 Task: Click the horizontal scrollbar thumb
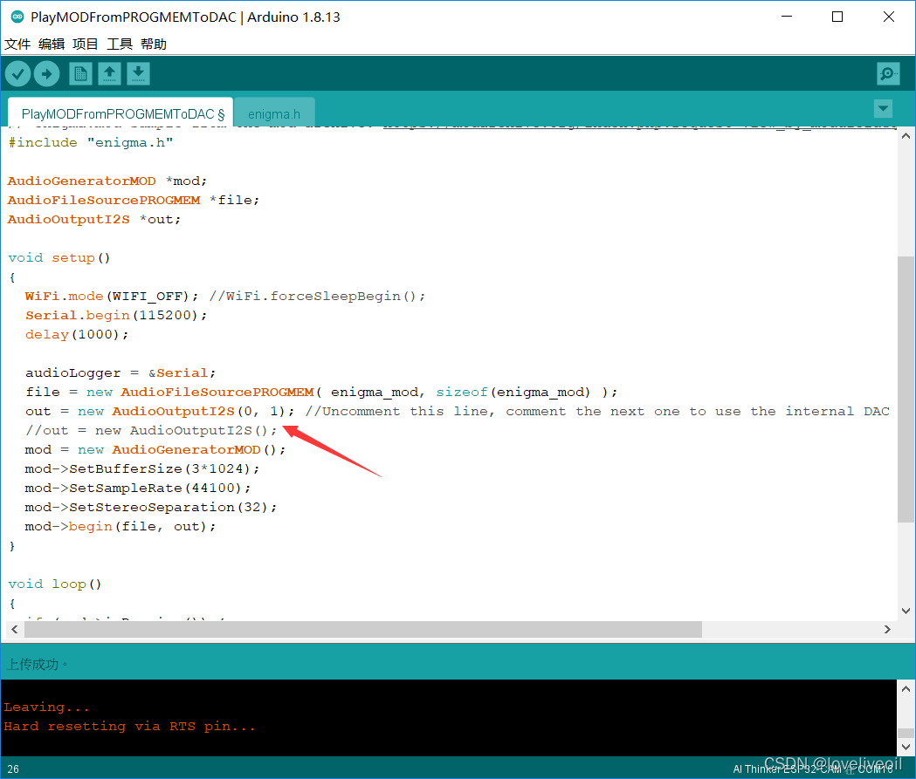pos(362,630)
